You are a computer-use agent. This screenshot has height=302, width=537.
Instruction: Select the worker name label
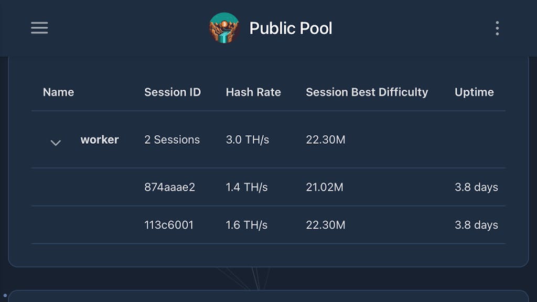pos(100,140)
